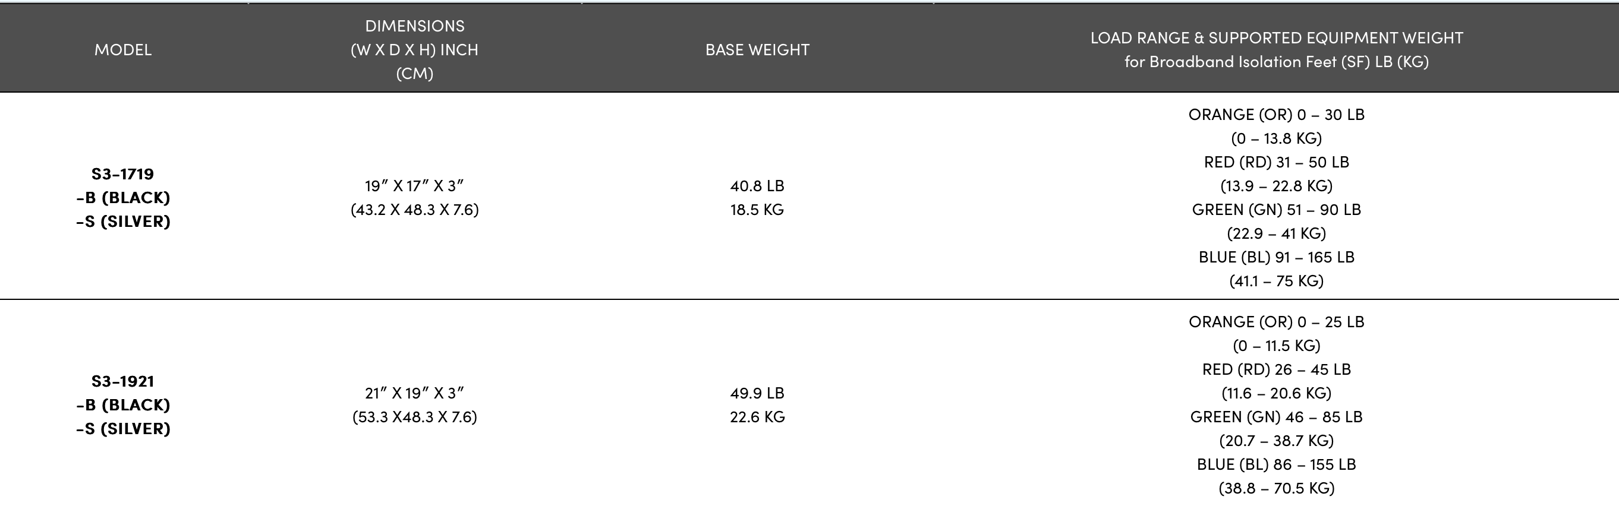
Task: Click the LOAD RANGE & SUPPORTED EQUIPMENT WEIGHT header
Action: click(x=1276, y=38)
